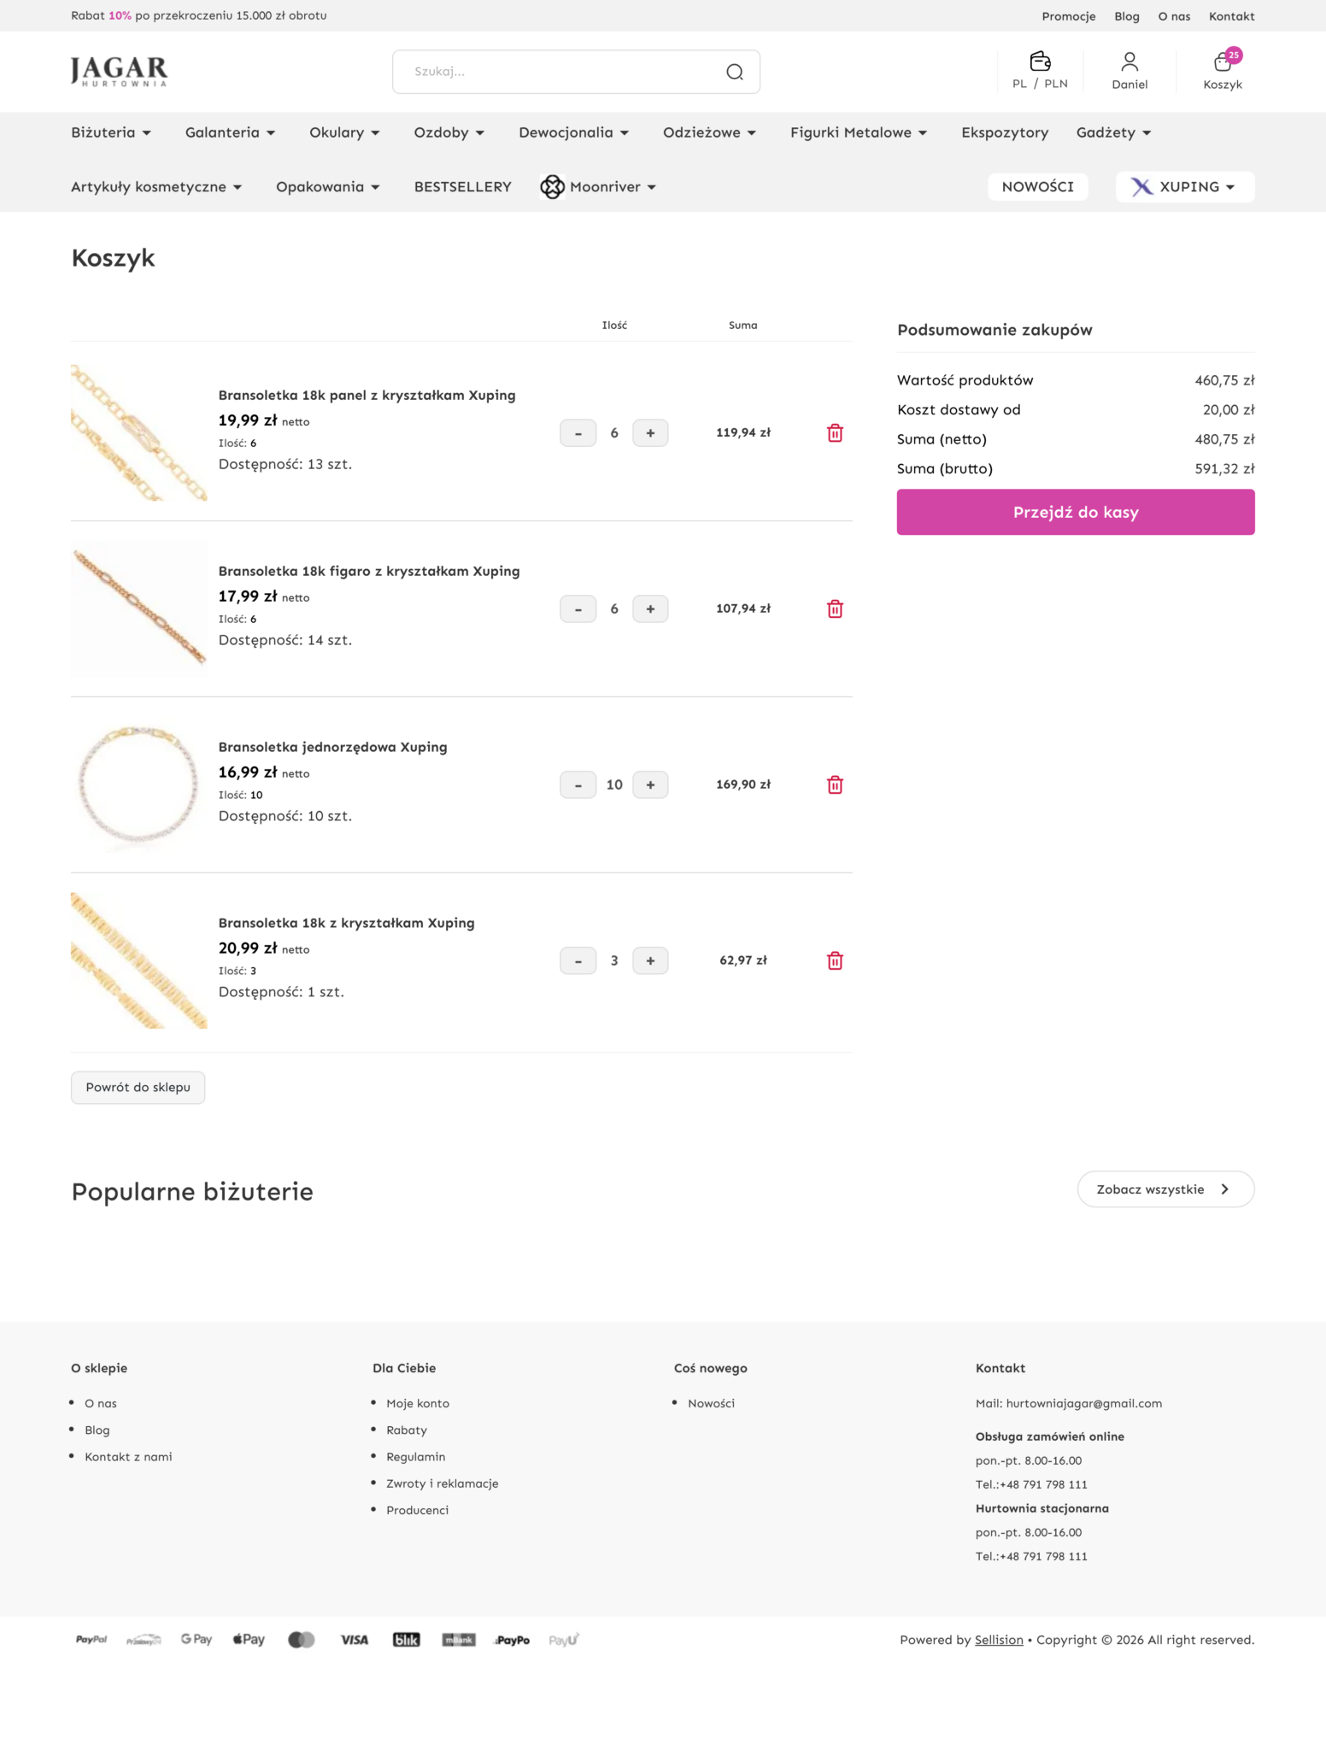Image resolution: width=1326 pixels, height=1750 pixels.
Task: Open the XUPING dropdown
Action: coord(1185,187)
